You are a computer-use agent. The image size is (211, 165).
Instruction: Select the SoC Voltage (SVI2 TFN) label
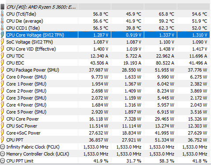[x=29, y=42]
